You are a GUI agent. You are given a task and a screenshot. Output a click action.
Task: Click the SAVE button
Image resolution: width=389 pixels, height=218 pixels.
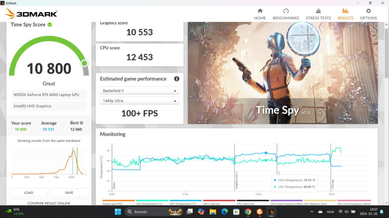pos(69,192)
